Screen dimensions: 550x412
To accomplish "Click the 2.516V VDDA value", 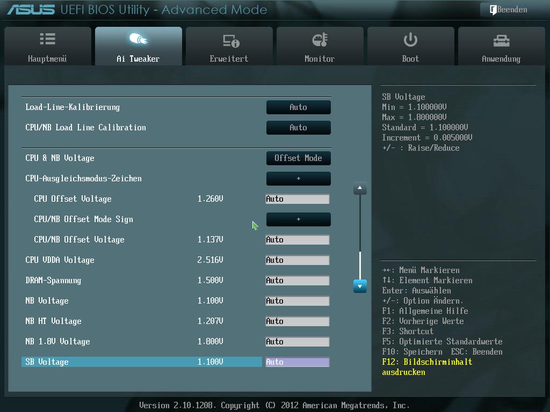I will pyautogui.click(x=210, y=260).
